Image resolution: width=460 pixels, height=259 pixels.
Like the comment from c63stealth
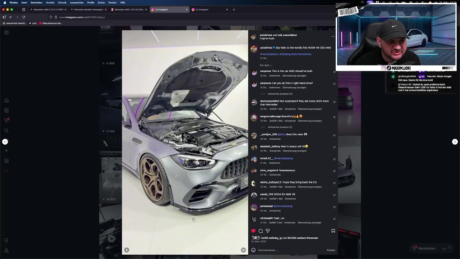[x=334, y=219]
